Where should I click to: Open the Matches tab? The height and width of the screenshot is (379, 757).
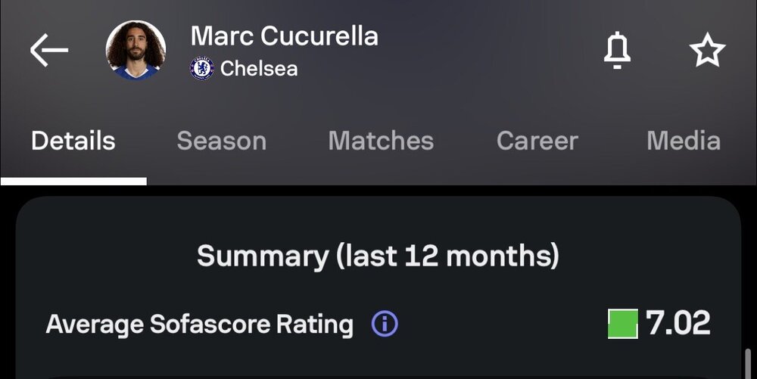point(381,141)
